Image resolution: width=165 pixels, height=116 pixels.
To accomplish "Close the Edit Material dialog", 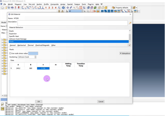I will click(130, 14).
